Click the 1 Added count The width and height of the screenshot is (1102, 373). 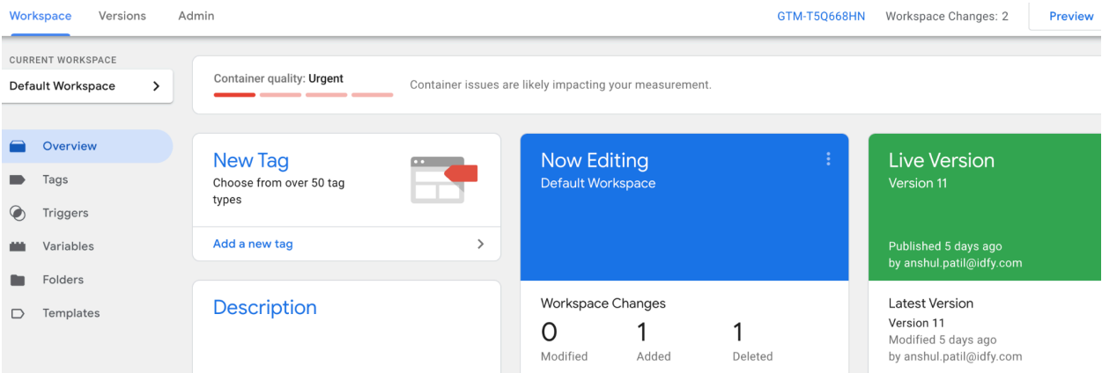(654, 341)
